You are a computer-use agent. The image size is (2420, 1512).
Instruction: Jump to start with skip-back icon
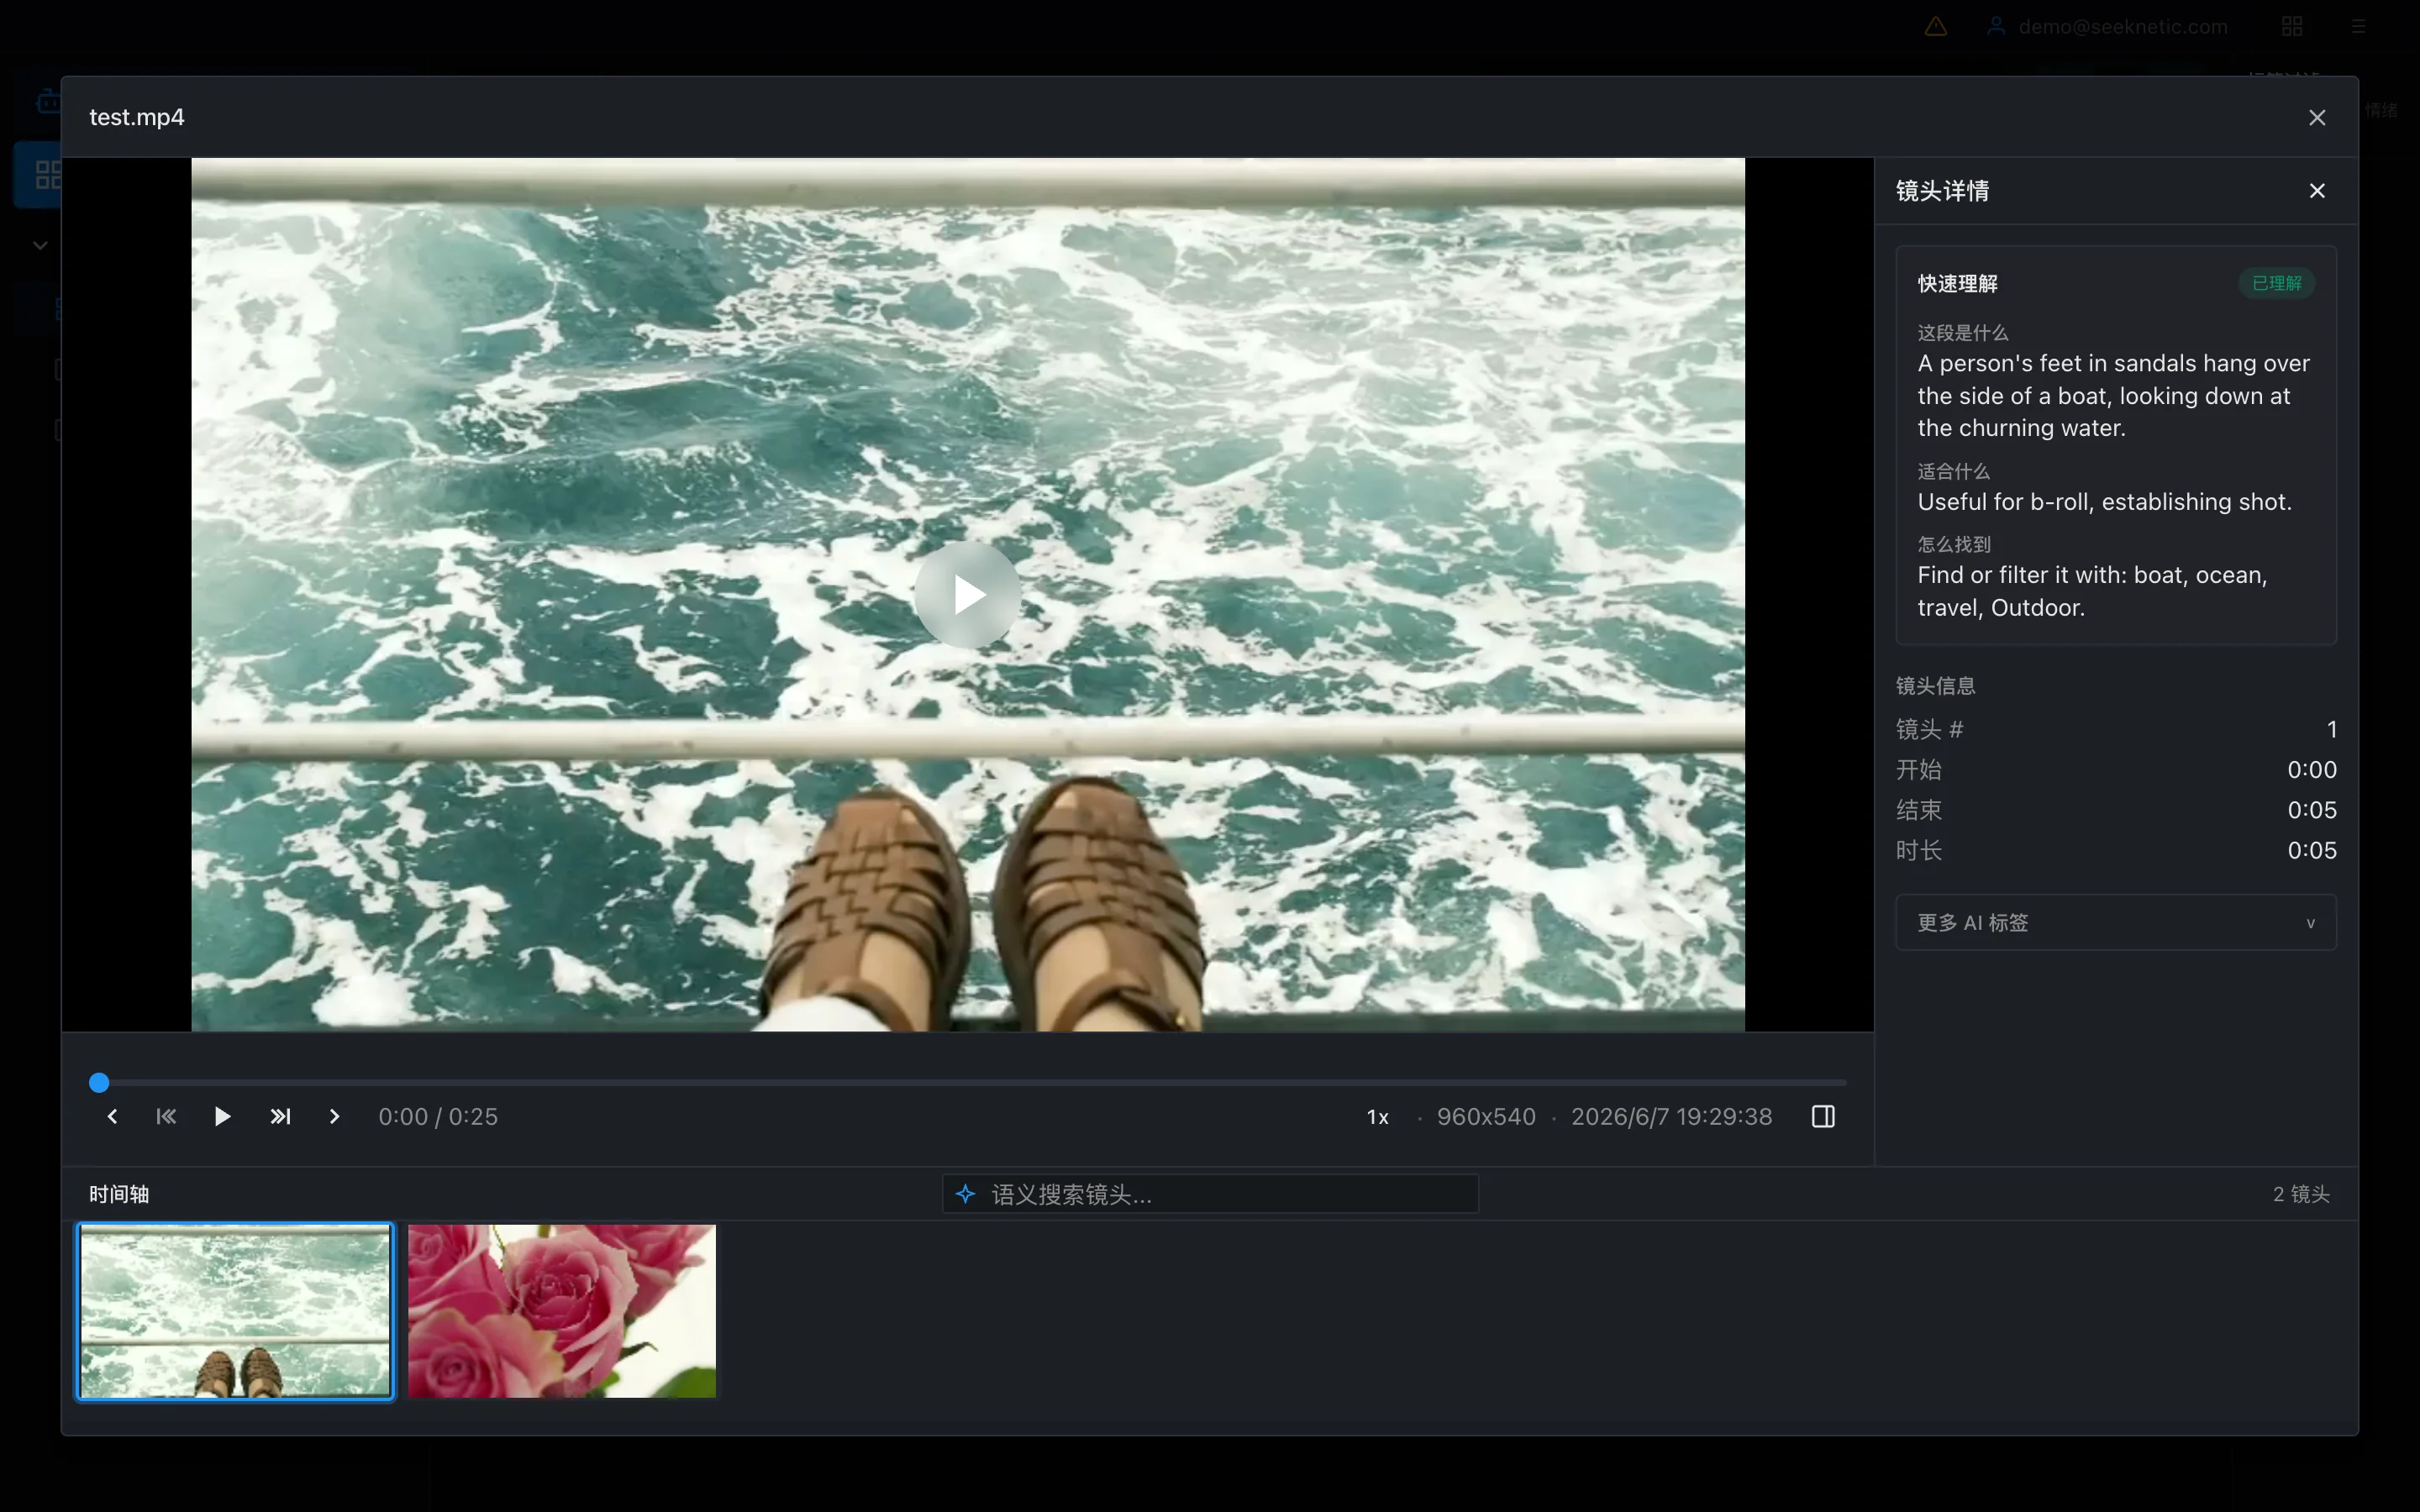click(x=166, y=1116)
